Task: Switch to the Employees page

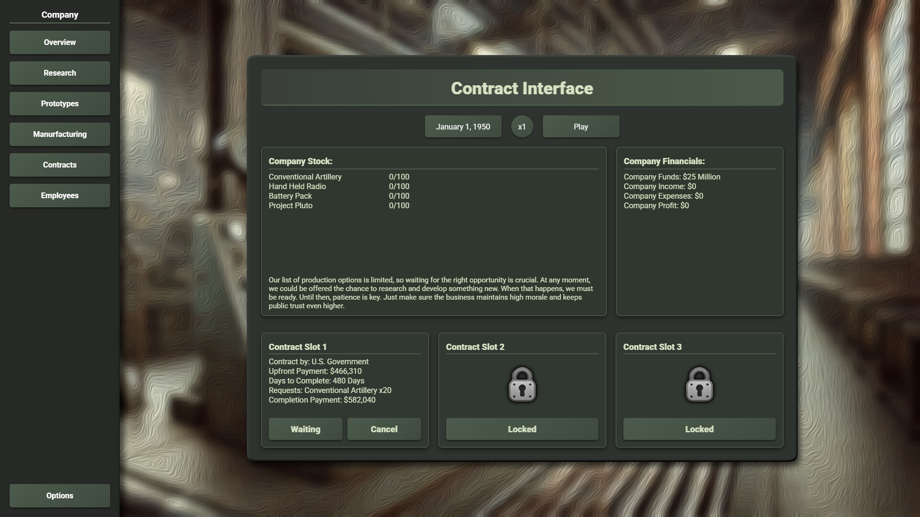Action: tap(59, 195)
